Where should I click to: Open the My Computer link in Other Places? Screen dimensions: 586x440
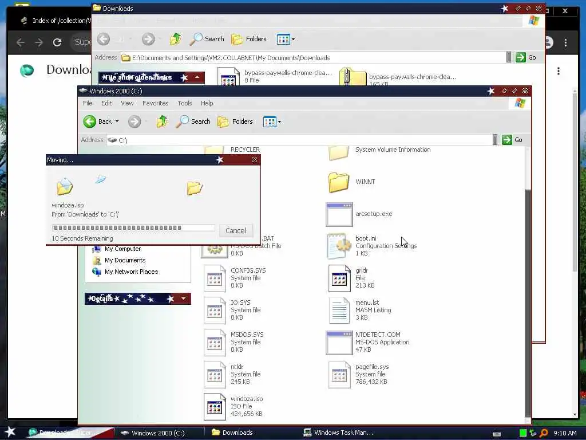point(122,249)
